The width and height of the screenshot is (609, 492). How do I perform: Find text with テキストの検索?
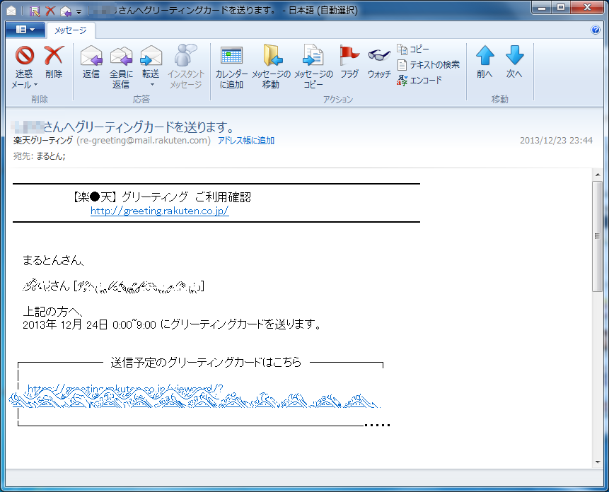click(429, 64)
